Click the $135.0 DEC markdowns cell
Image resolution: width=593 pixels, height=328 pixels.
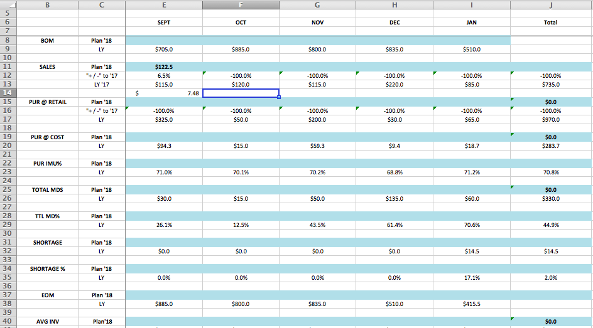[x=394, y=199]
